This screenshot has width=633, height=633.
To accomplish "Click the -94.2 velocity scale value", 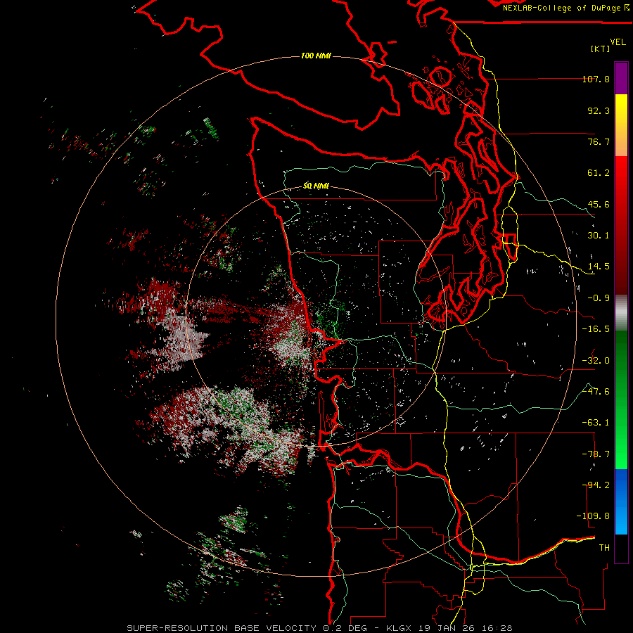I will 596,485.
